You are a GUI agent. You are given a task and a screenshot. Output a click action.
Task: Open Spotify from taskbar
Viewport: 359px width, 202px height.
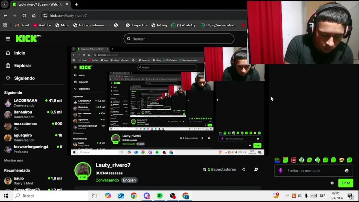click(160, 196)
